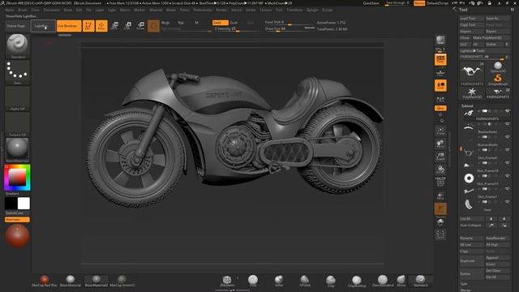Select the SimpleBrush tool thumbnail
Image resolution: width=519 pixels, height=292 pixels.
click(x=498, y=79)
